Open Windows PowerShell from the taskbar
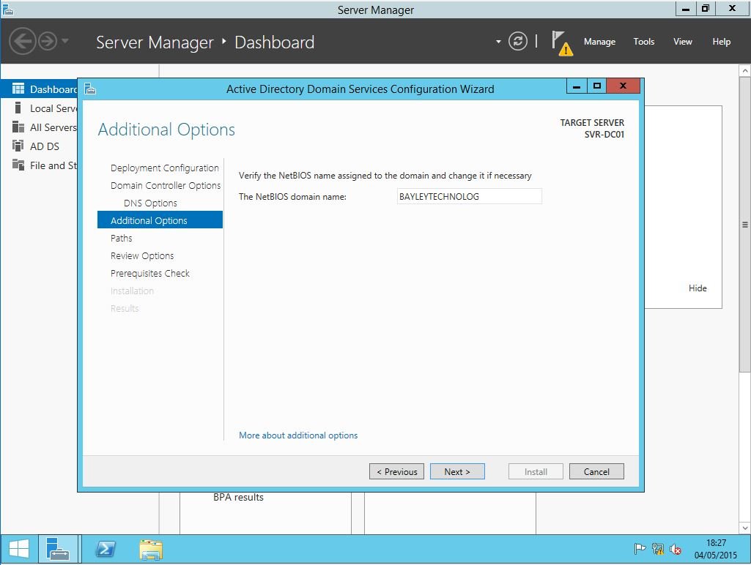Viewport: 751px width, 565px height. tap(106, 549)
